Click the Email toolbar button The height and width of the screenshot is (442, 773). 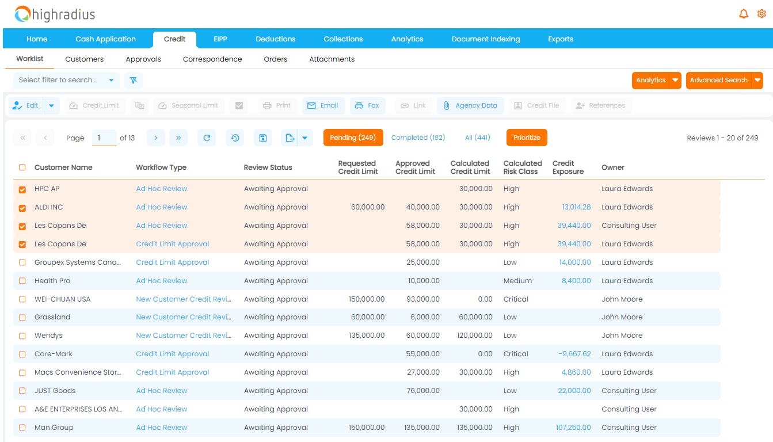(x=323, y=105)
